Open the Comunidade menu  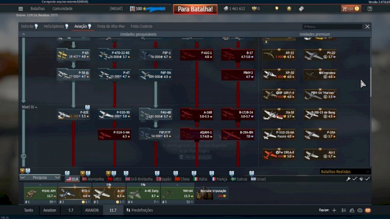pyautogui.click(x=62, y=9)
